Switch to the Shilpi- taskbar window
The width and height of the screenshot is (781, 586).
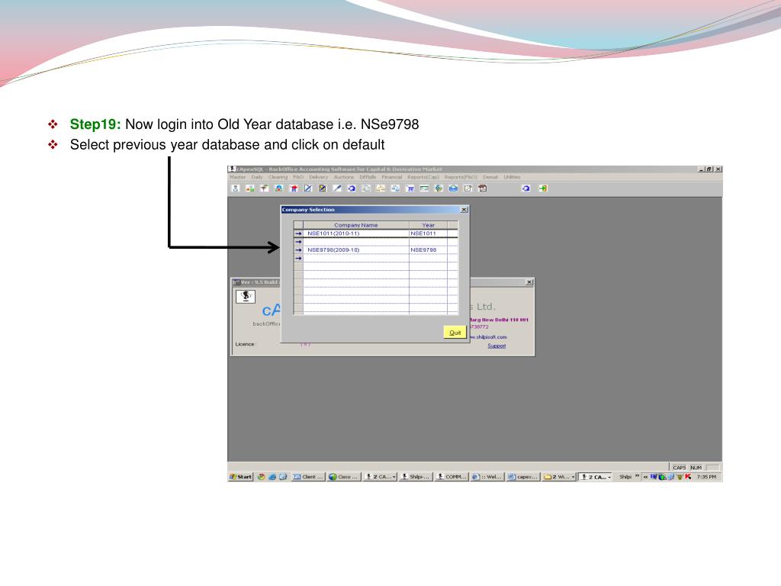coord(416,477)
